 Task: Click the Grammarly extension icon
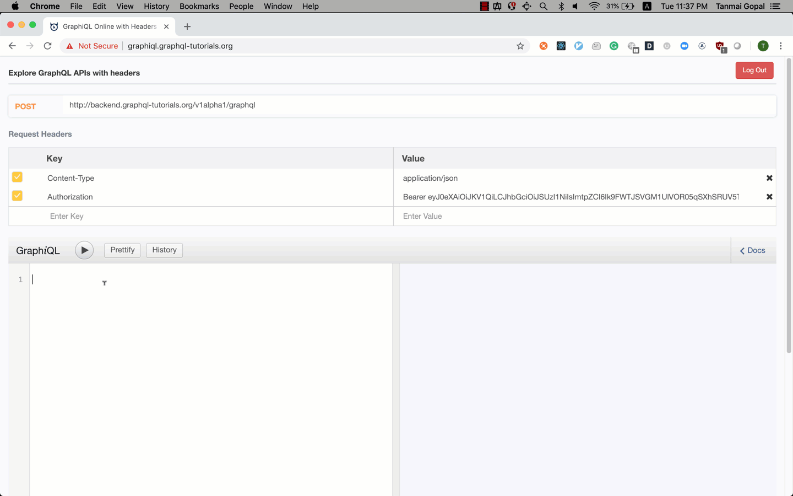pos(614,46)
